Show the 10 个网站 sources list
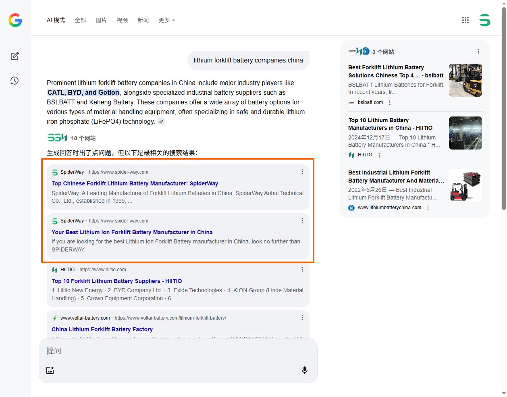The height and width of the screenshot is (397, 507). pos(72,138)
